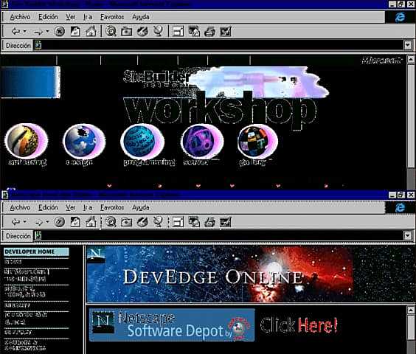Go Back in the SiteBuilder window
This screenshot has height=354, width=416.
coord(15,31)
